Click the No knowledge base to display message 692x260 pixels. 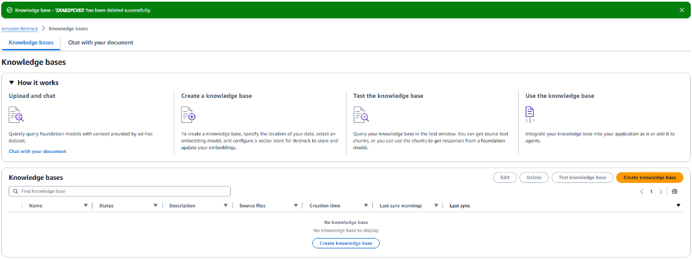(346, 231)
